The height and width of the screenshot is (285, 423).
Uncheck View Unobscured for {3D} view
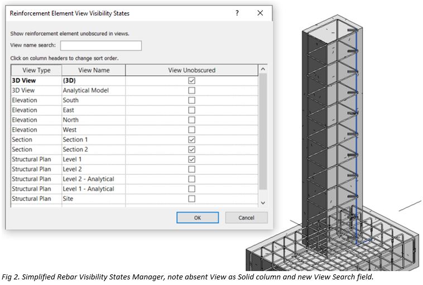(x=192, y=81)
